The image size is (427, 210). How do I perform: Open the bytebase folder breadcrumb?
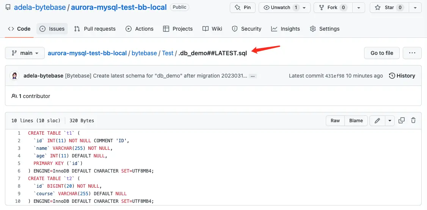tap(144, 53)
